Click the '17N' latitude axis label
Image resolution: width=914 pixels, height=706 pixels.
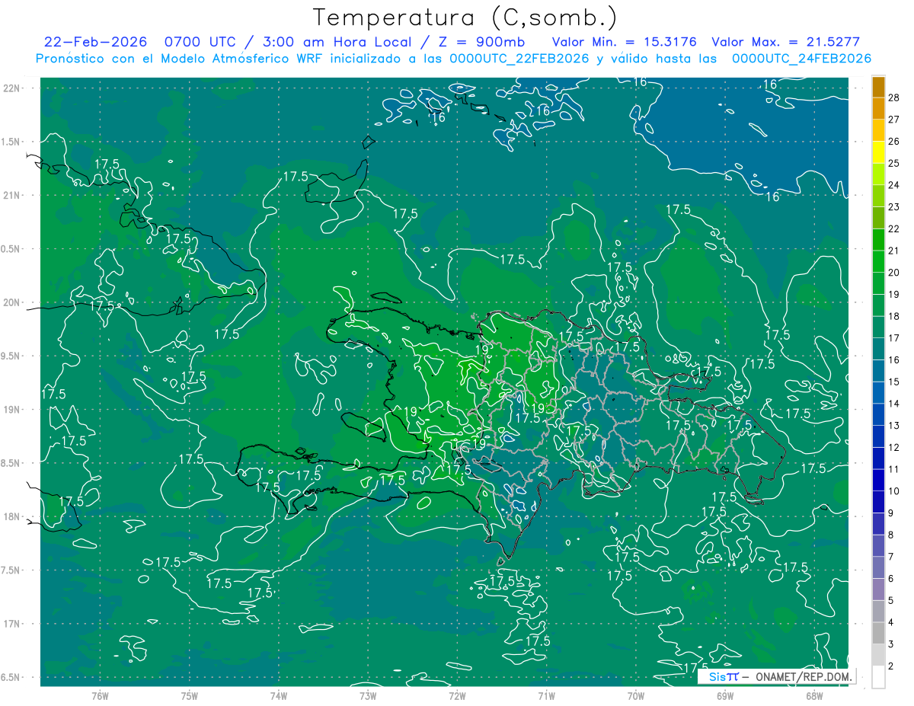[x=11, y=624]
